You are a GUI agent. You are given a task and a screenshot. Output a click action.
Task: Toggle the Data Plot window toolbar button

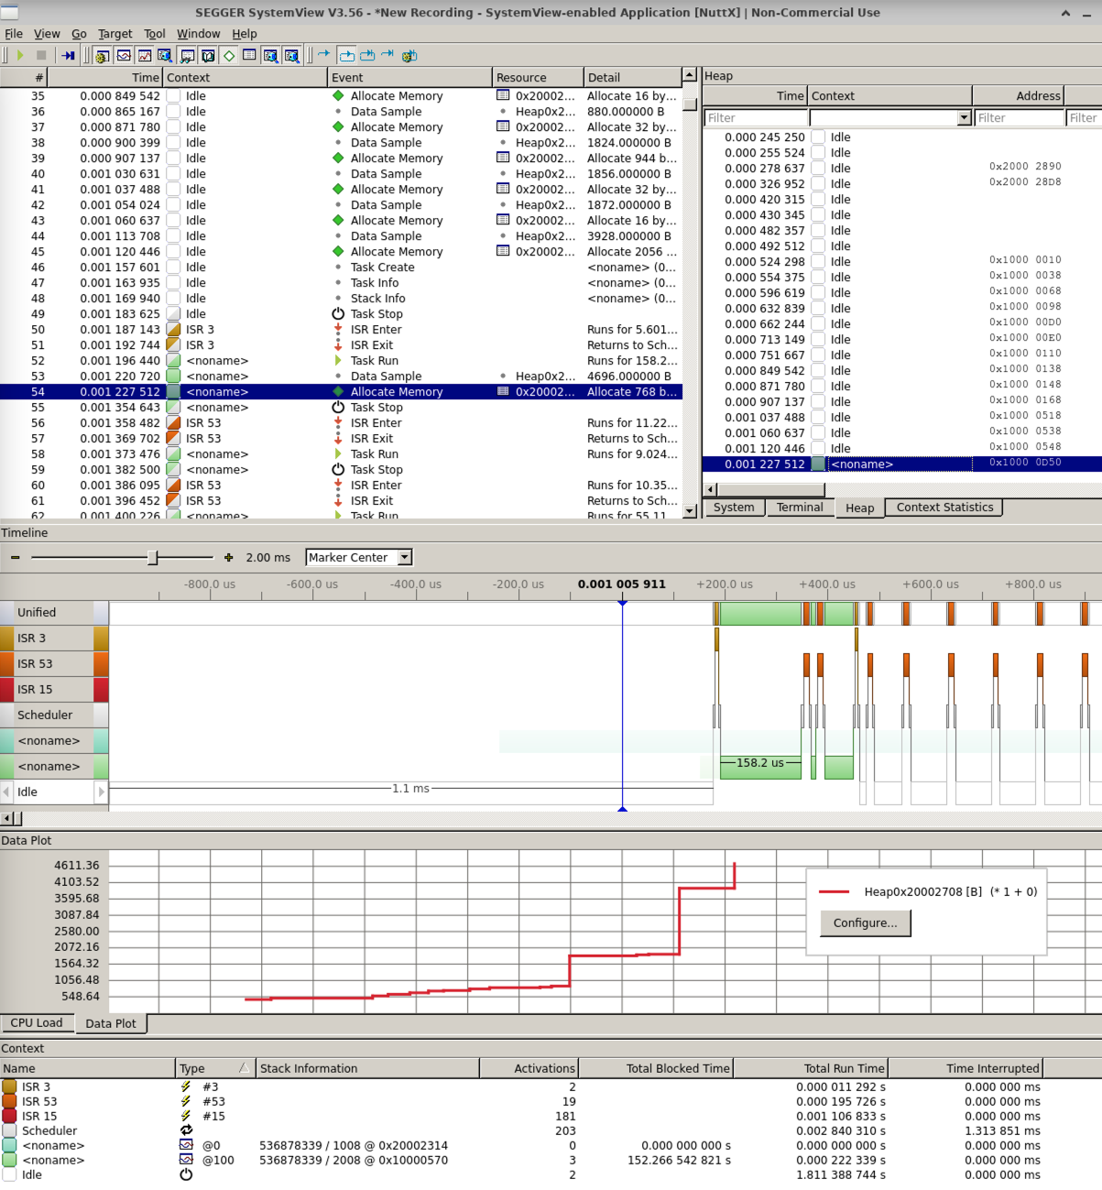click(x=145, y=56)
